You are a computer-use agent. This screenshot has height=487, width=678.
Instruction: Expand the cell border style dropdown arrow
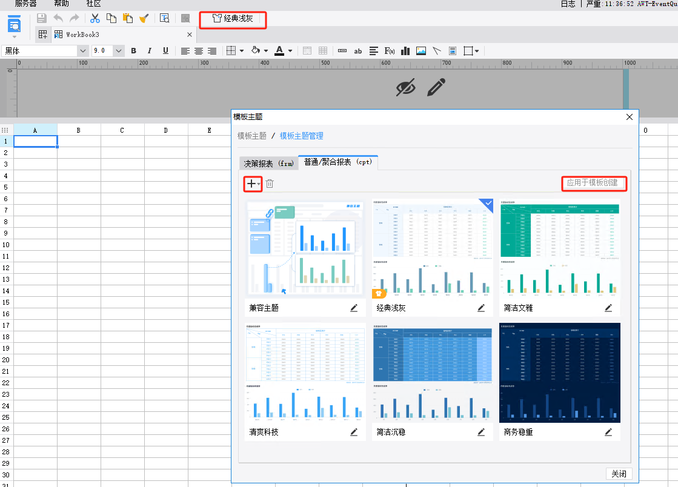[x=242, y=51]
